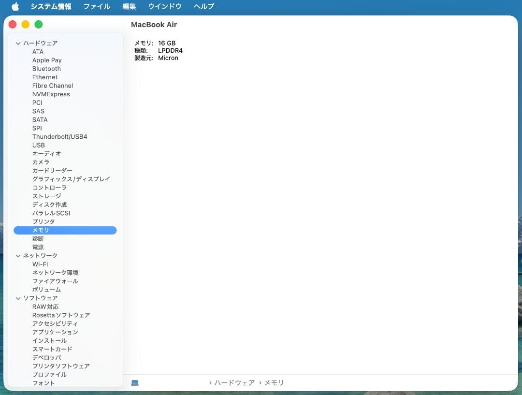Collapse the ネットワーク tree branch
This screenshot has width=522, height=395.
pyautogui.click(x=18, y=255)
